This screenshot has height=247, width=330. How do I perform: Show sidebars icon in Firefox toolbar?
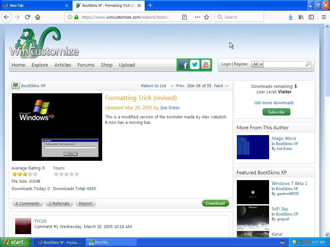tap(311, 17)
